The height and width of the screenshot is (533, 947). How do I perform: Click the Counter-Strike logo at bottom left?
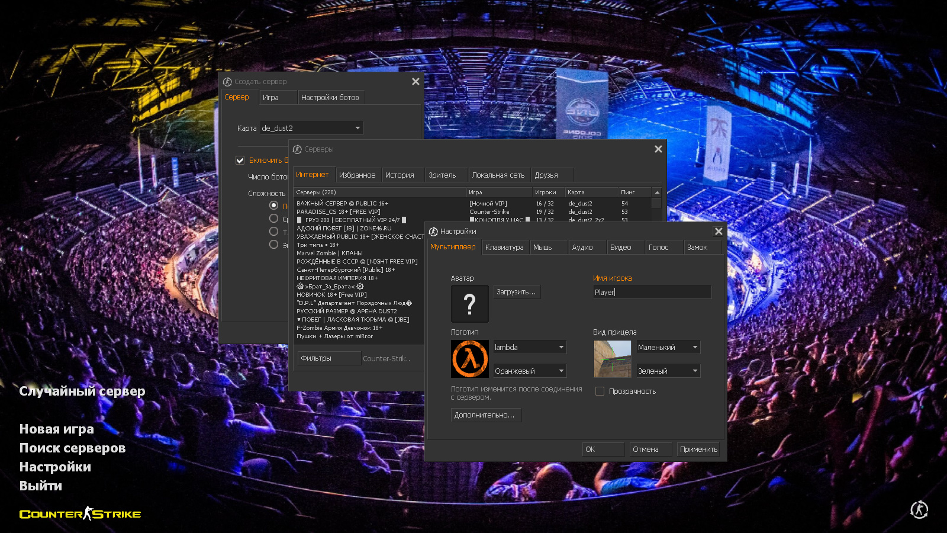(x=80, y=513)
